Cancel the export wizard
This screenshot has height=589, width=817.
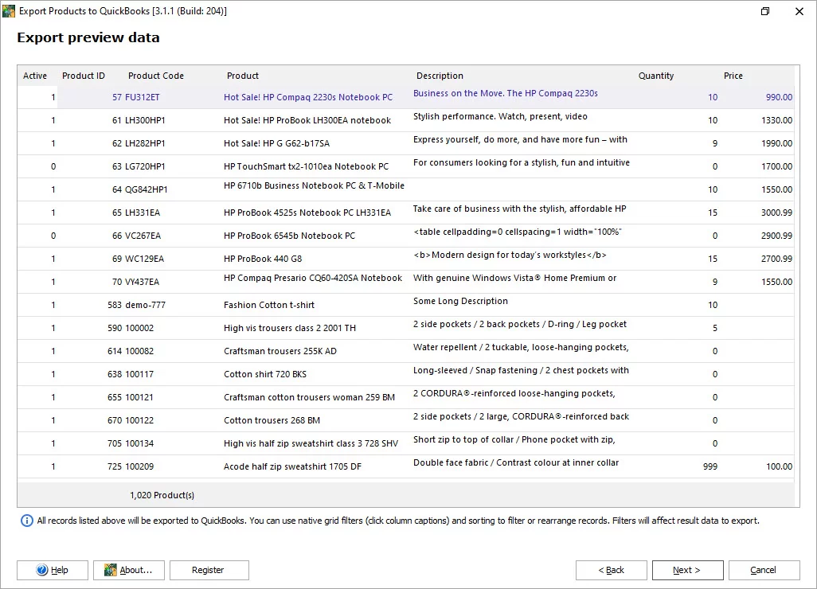pos(764,570)
